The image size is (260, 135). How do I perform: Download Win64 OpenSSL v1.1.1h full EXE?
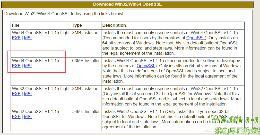[16, 66]
